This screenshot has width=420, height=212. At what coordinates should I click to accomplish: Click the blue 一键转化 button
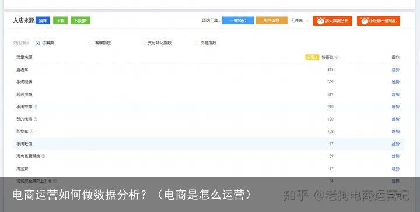coord(237,20)
